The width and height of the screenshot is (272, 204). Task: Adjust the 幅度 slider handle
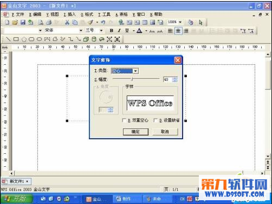click(x=132, y=79)
